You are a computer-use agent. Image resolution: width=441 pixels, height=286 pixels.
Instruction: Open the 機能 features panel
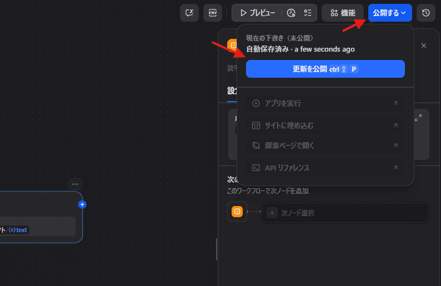pyautogui.click(x=342, y=13)
